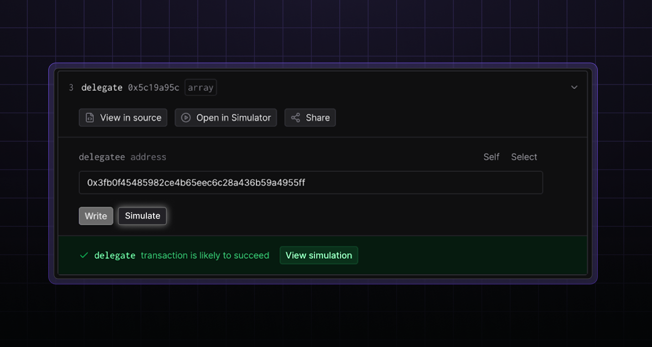652x347 pixels.
Task: Click Select to pick a delegatee address
Action: [x=524, y=157]
